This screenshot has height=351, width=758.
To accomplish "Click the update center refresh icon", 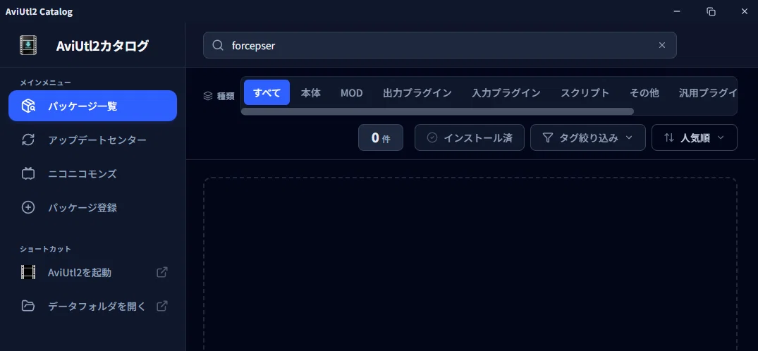I will [x=28, y=140].
